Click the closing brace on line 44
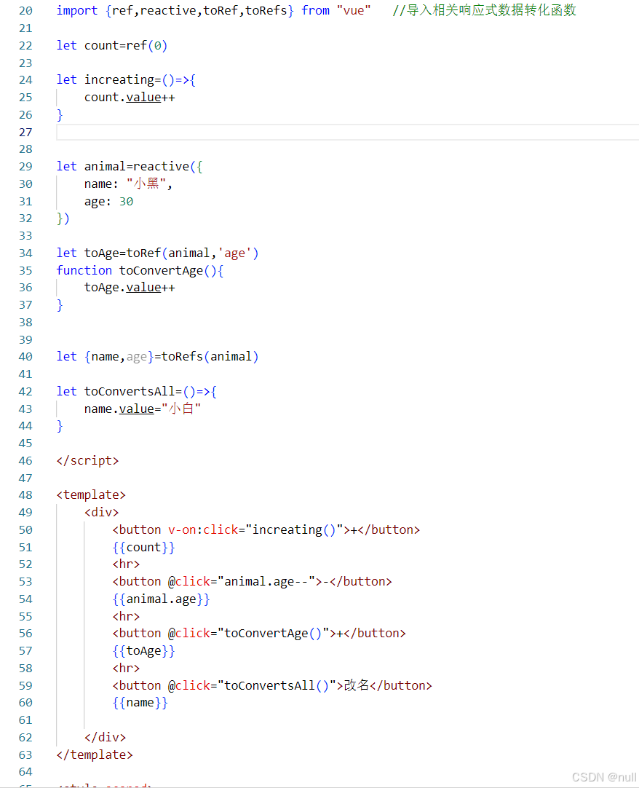This screenshot has height=788, width=639. (60, 426)
